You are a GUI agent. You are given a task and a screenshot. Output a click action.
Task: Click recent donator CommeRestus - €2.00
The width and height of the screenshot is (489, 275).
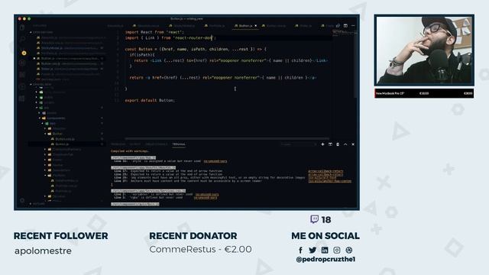pos(200,250)
